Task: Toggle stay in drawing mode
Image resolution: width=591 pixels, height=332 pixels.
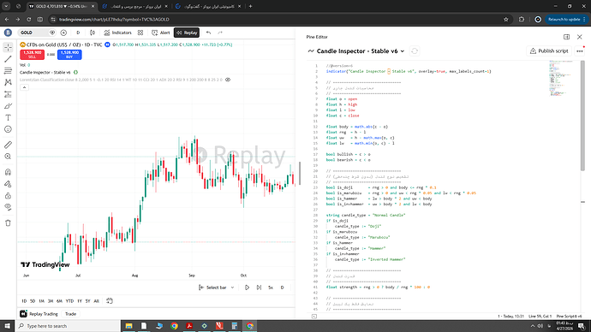Action: click(8, 184)
